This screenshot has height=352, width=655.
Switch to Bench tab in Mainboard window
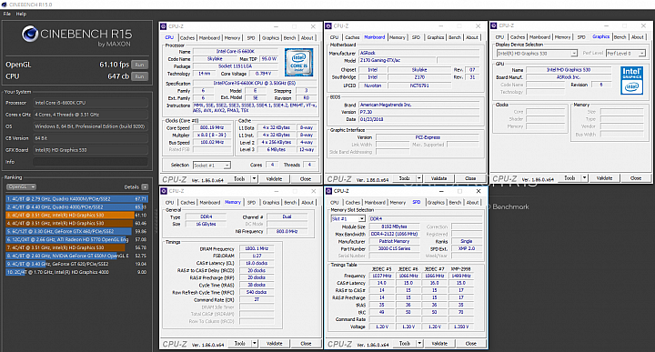455,37
